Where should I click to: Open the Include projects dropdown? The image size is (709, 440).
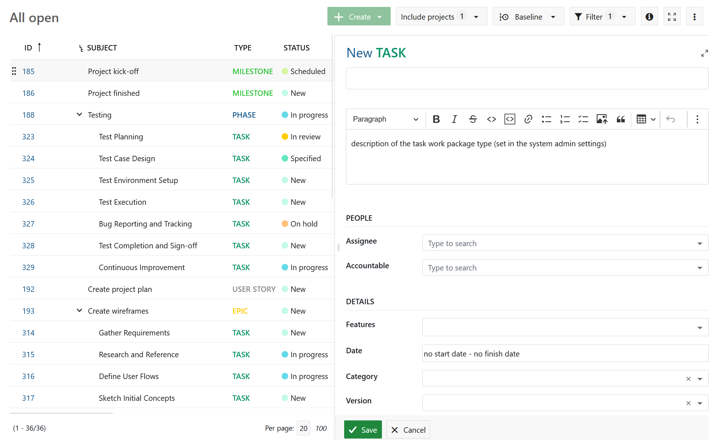(442, 17)
